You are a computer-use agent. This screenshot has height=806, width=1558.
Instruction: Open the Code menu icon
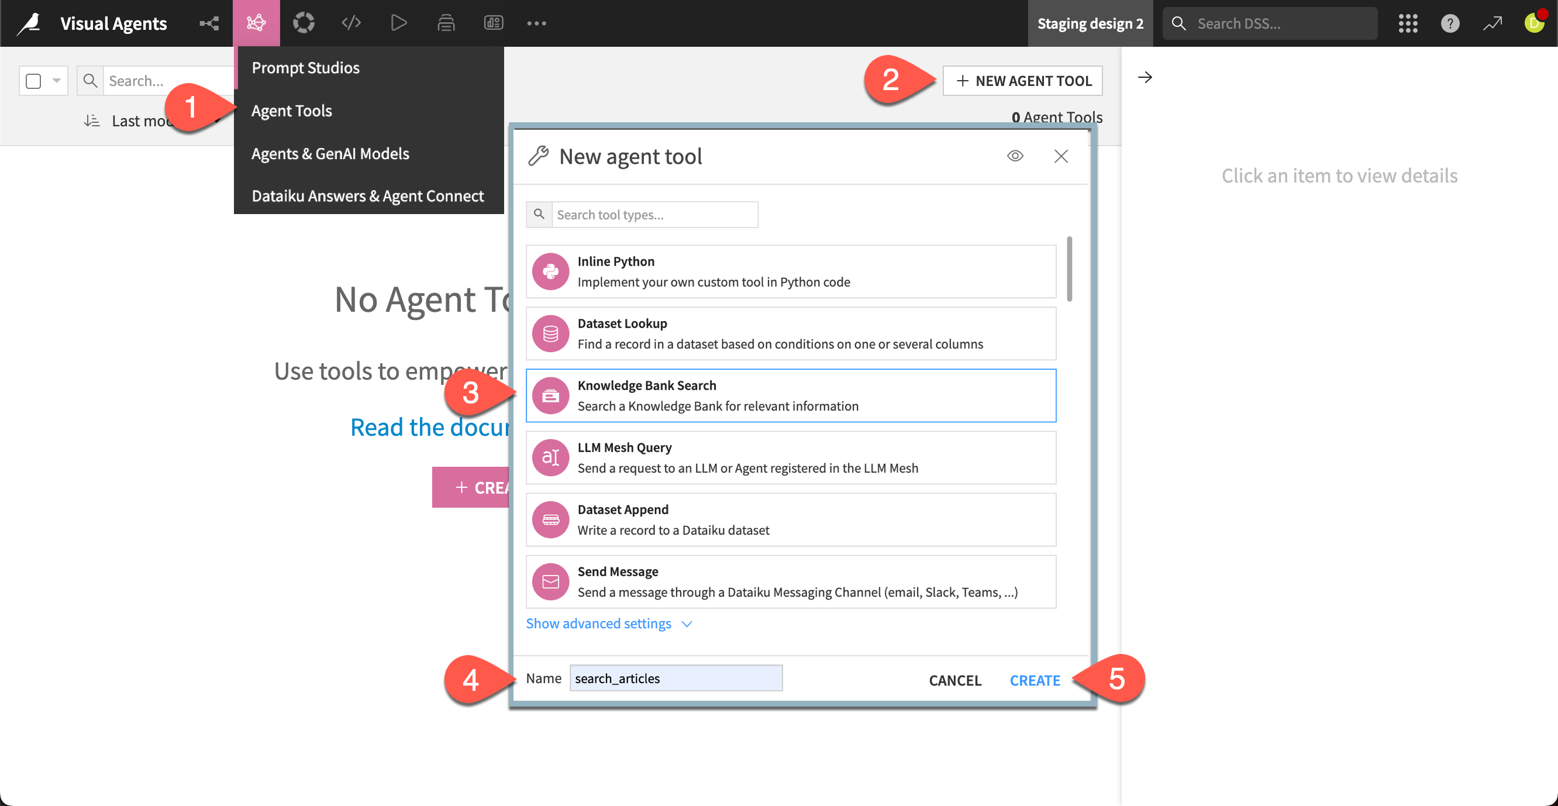(351, 23)
